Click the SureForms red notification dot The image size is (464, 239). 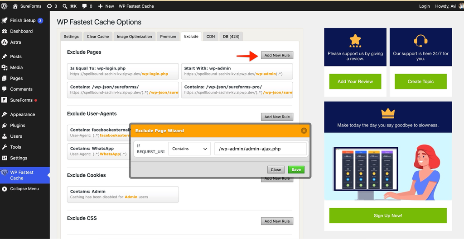coord(36,100)
